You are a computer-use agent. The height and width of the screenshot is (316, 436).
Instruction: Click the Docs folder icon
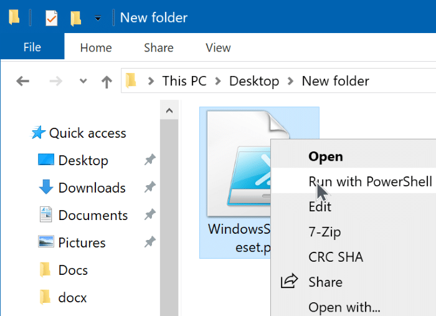45,269
